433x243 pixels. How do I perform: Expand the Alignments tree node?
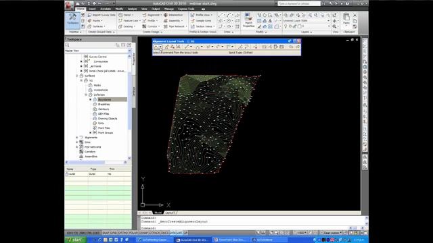click(x=77, y=138)
